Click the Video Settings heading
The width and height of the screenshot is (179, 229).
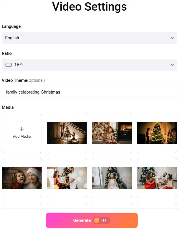(89, 7)
